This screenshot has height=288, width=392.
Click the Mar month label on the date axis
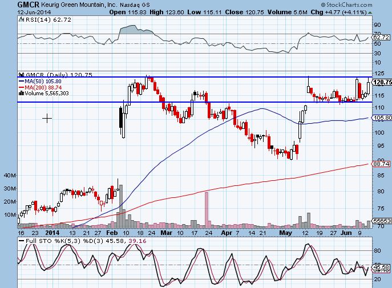click(x=166, y=233)
